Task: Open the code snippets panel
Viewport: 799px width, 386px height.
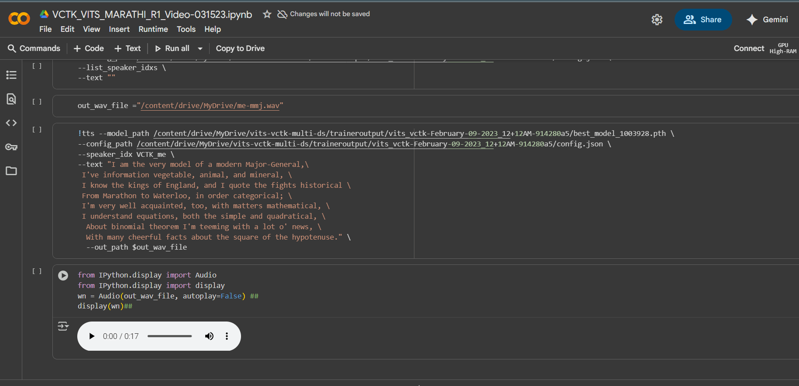Action: 11,123
